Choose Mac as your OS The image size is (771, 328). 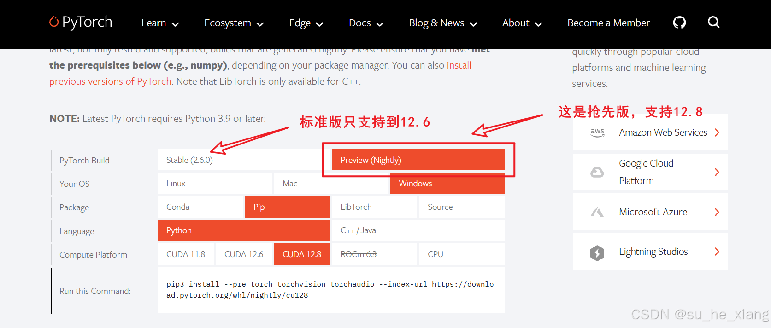(331, 184)
